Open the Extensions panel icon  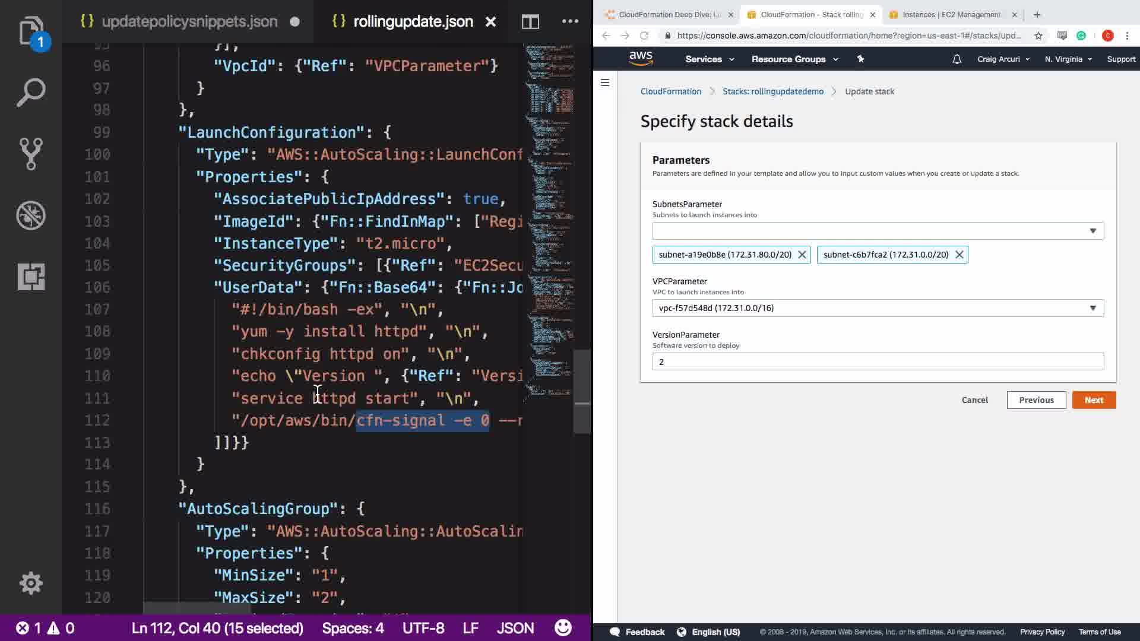31,277
